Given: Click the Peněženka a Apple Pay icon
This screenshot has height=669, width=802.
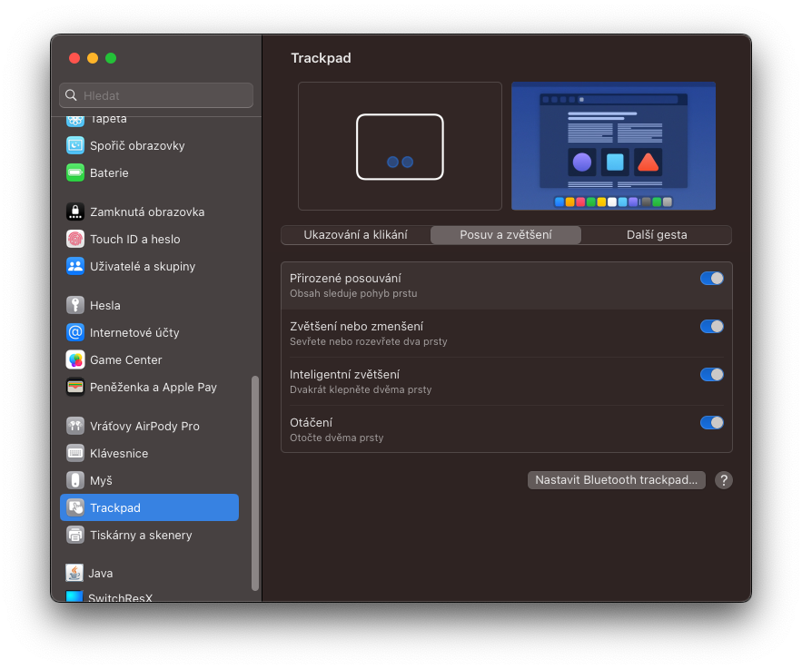Looking at the screenshot, I should [75, 387].
